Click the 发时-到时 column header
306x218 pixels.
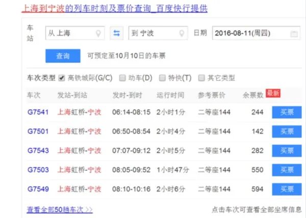[x=127, y=95]
